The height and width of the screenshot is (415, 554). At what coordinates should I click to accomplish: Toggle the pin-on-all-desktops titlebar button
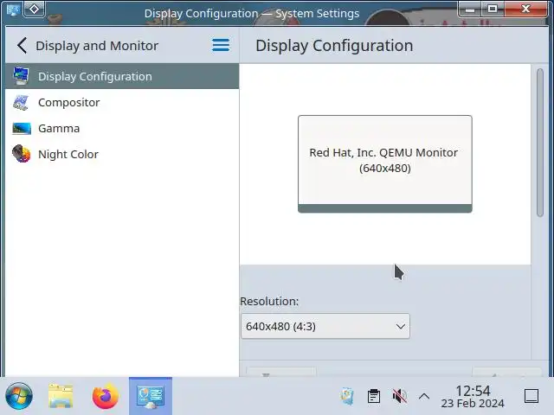35,10
